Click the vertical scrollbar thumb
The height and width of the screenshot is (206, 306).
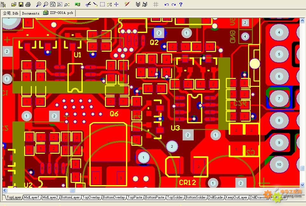302,168
